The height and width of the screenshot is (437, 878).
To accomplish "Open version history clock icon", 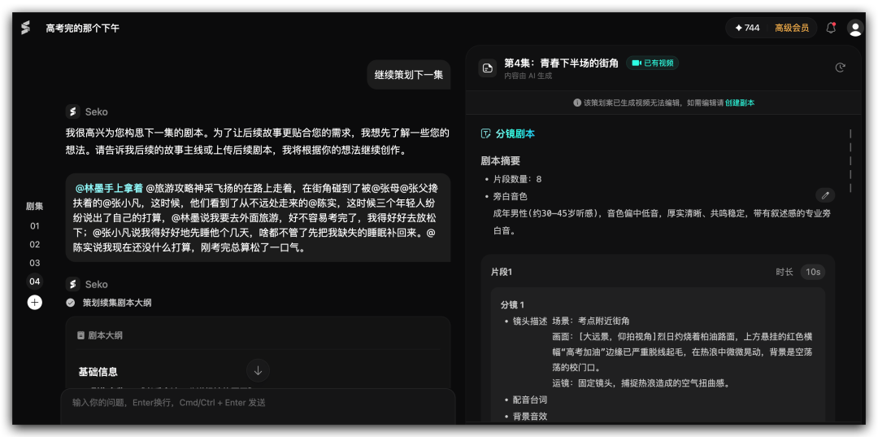I will tap(840, 68).
